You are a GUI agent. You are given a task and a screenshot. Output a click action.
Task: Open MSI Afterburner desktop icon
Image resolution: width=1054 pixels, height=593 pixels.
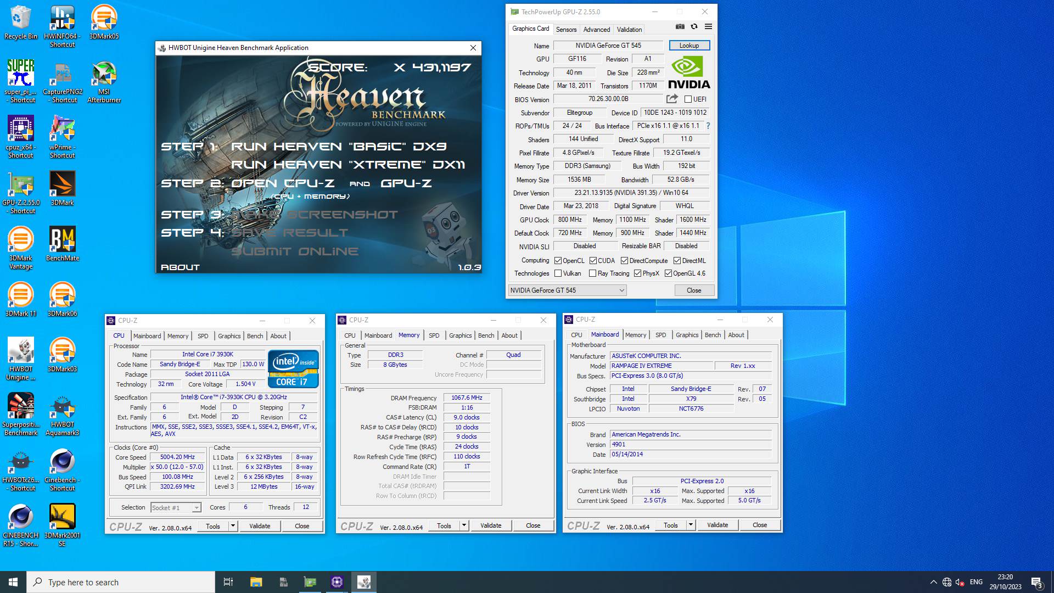[104, 82]
